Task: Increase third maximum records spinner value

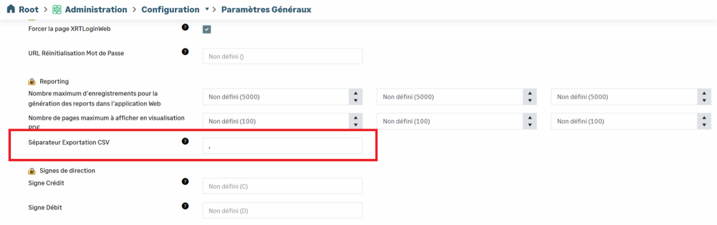Action: 703,93
